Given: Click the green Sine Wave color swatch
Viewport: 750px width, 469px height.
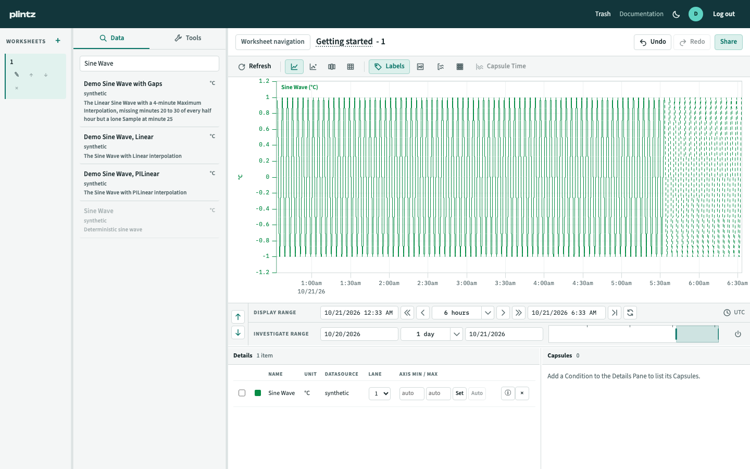Looking at the screenshot, I should pyautogui.click(x=258, y=393).
